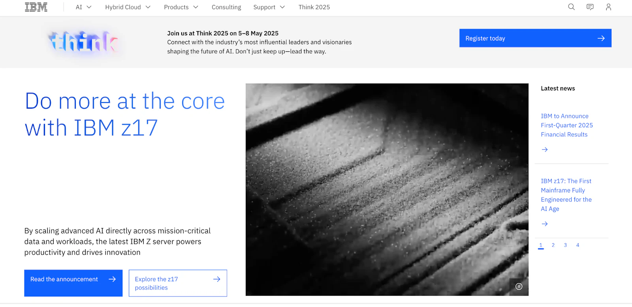Click the IBM logo
The height and width of the screenshot is (307, 632).
point(36,7)
